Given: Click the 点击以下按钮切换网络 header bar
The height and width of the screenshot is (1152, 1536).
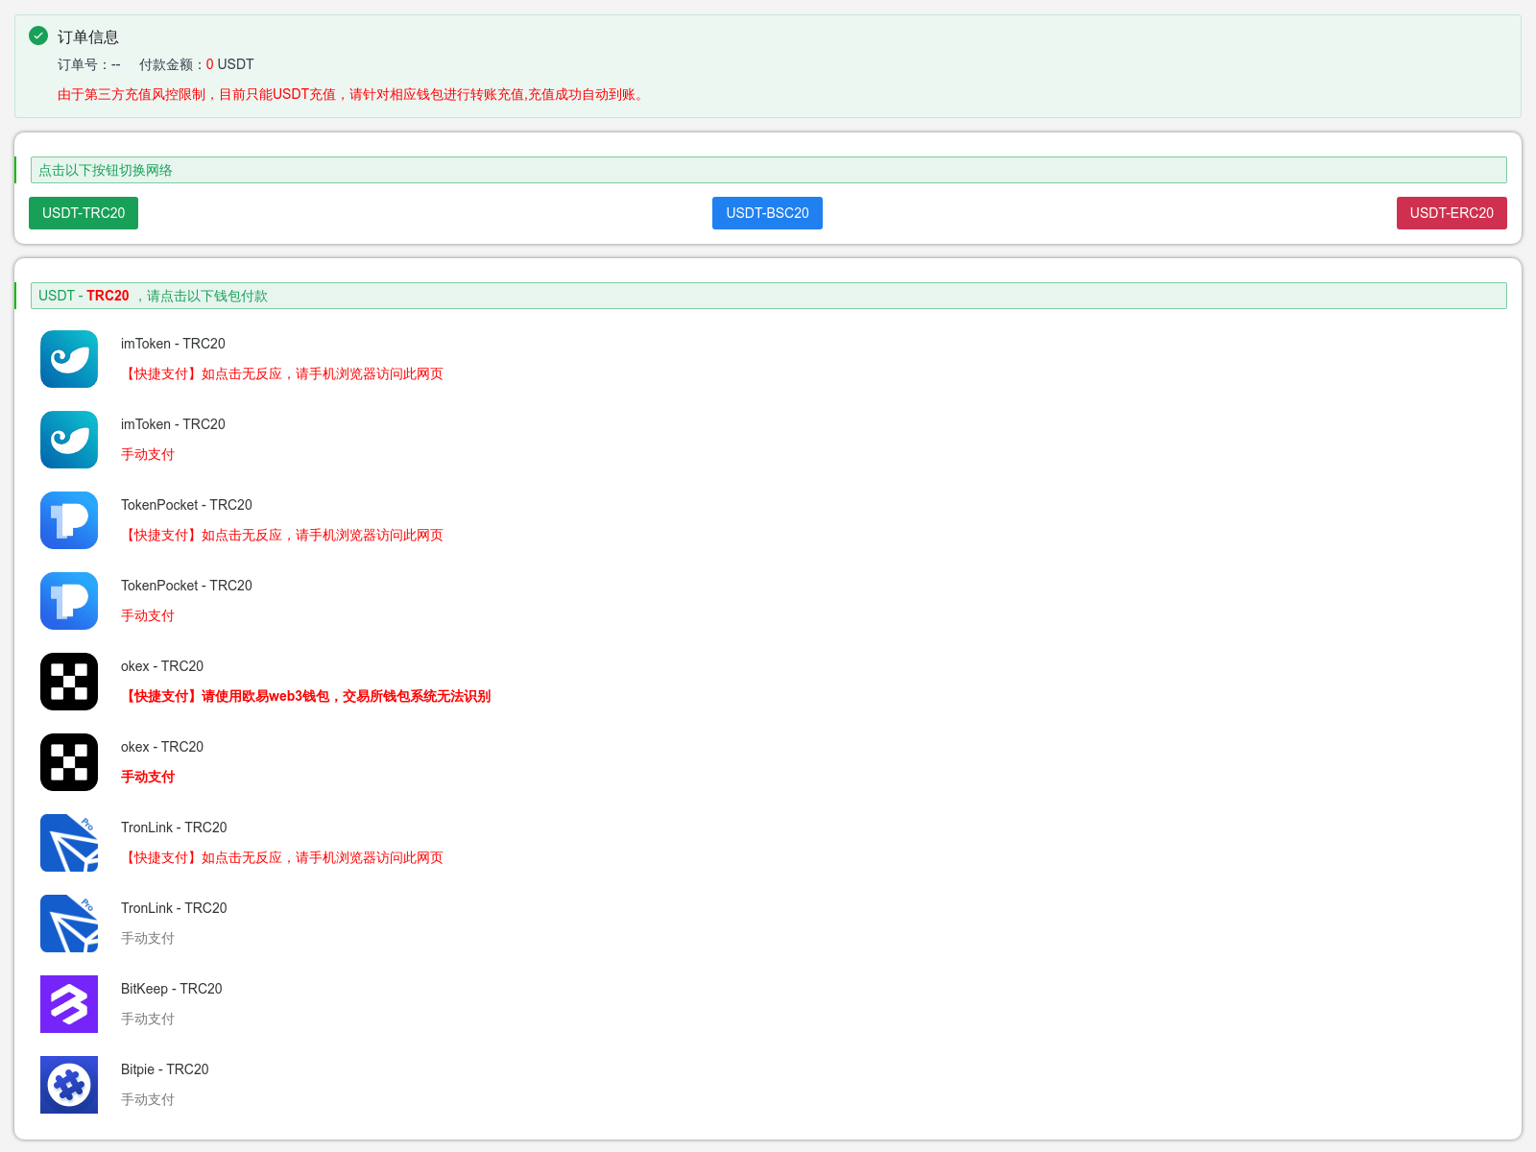Looking at the screenshot, I should [x=769, y=170].
